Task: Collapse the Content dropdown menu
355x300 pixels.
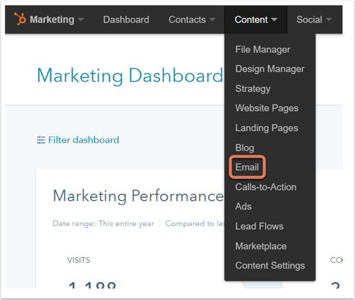Action: coord(256,20)
